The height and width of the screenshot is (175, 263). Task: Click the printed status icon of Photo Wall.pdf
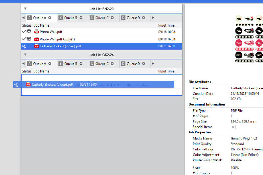[29, 32]
